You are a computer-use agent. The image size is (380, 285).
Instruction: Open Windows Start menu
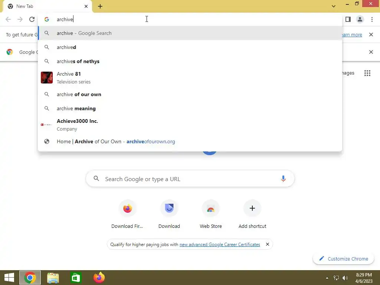[x=9, y=278]
